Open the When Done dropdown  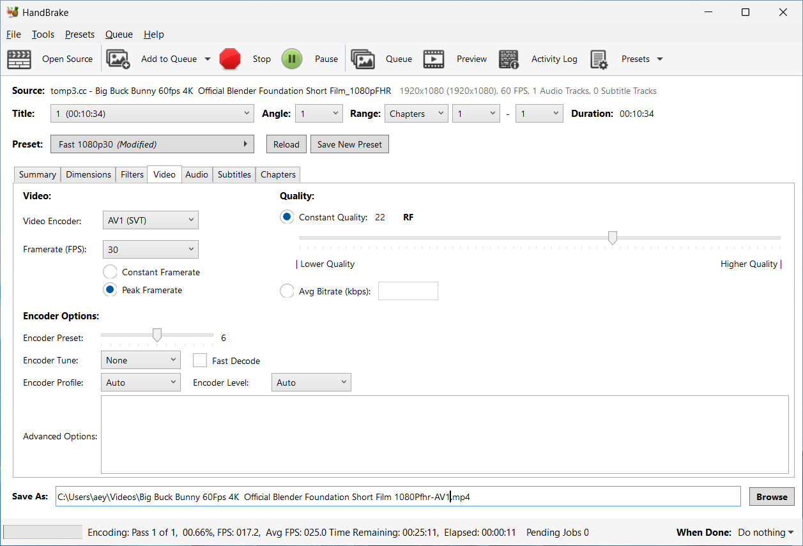pyautogui.click(x=766, y=533)
